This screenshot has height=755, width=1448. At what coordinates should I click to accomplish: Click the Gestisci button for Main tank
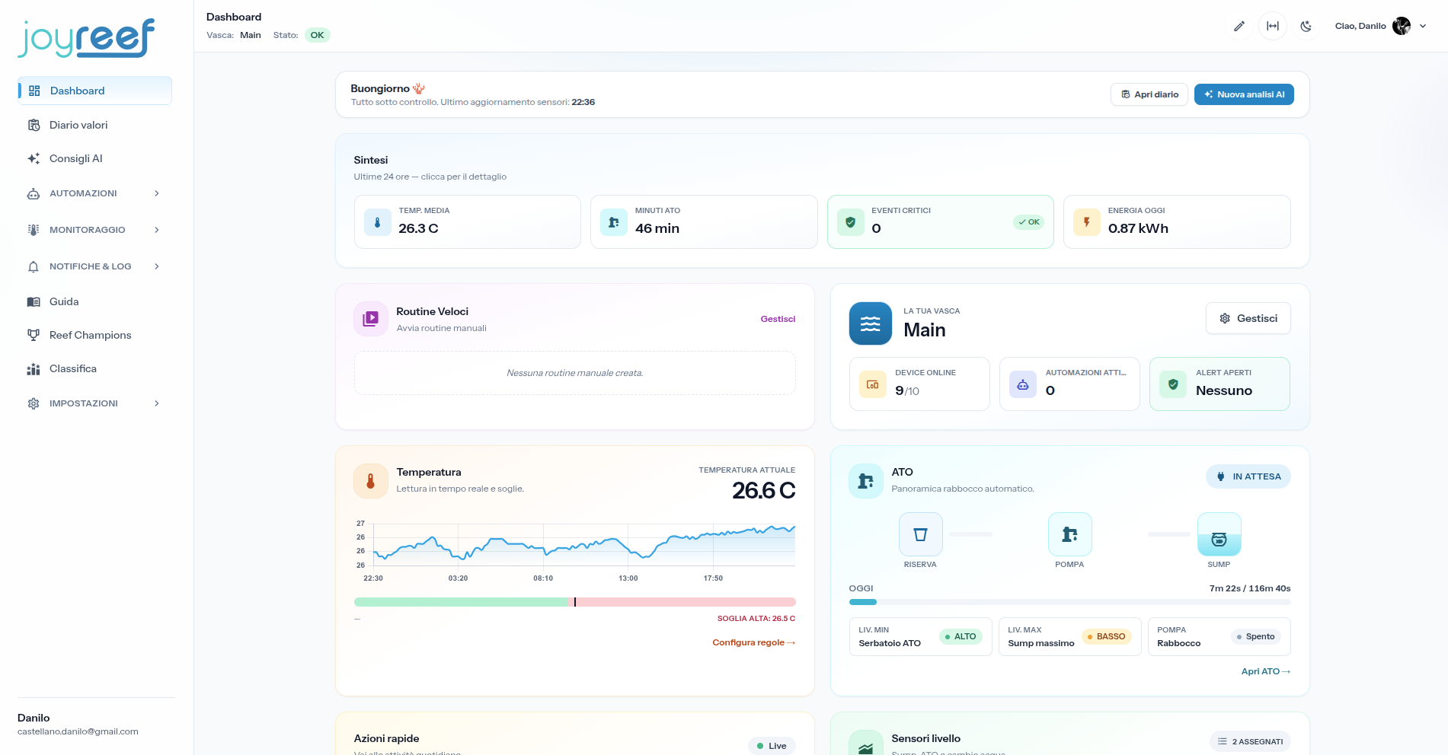click(1248, 318)
